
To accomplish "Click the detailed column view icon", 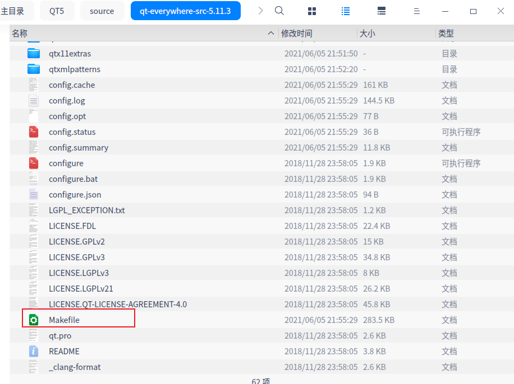I will pos(381,11).
